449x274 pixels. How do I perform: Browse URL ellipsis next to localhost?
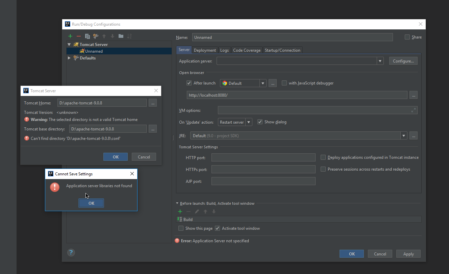[x=414, y=95]
